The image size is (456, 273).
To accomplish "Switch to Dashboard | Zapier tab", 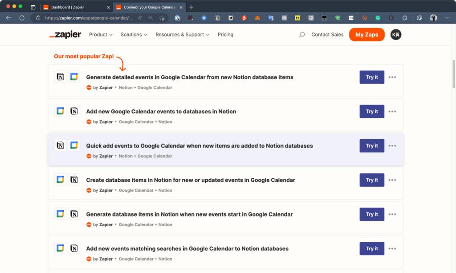I will [76, 7].
